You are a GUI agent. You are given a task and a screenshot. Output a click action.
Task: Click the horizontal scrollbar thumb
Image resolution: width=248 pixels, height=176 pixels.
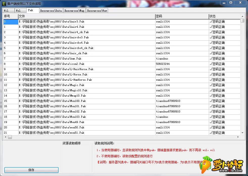10,137
